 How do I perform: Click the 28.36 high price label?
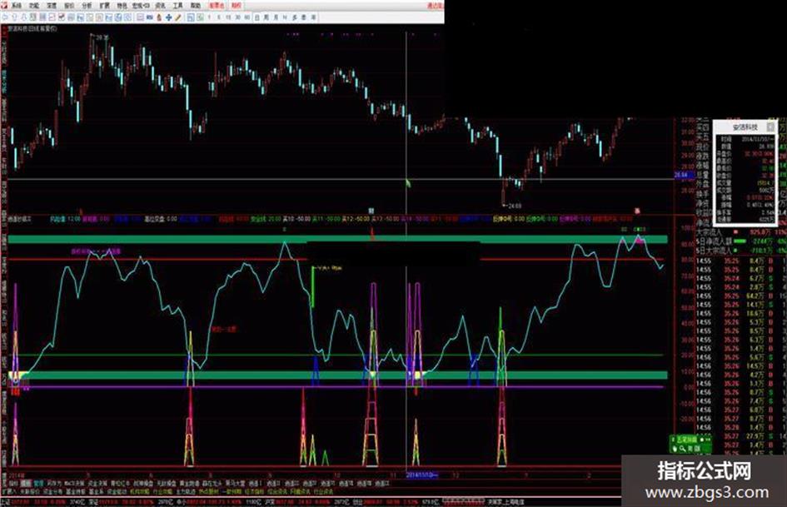coord(102,37)
